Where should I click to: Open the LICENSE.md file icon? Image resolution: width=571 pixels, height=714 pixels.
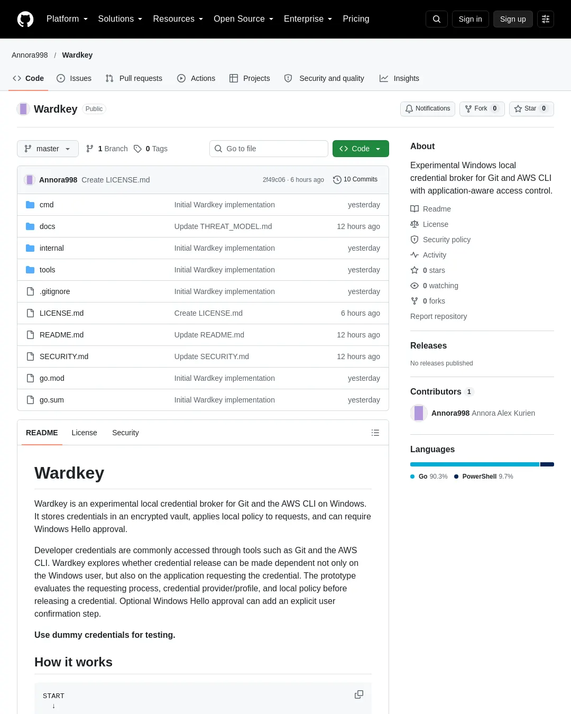(x=31, y=313)
